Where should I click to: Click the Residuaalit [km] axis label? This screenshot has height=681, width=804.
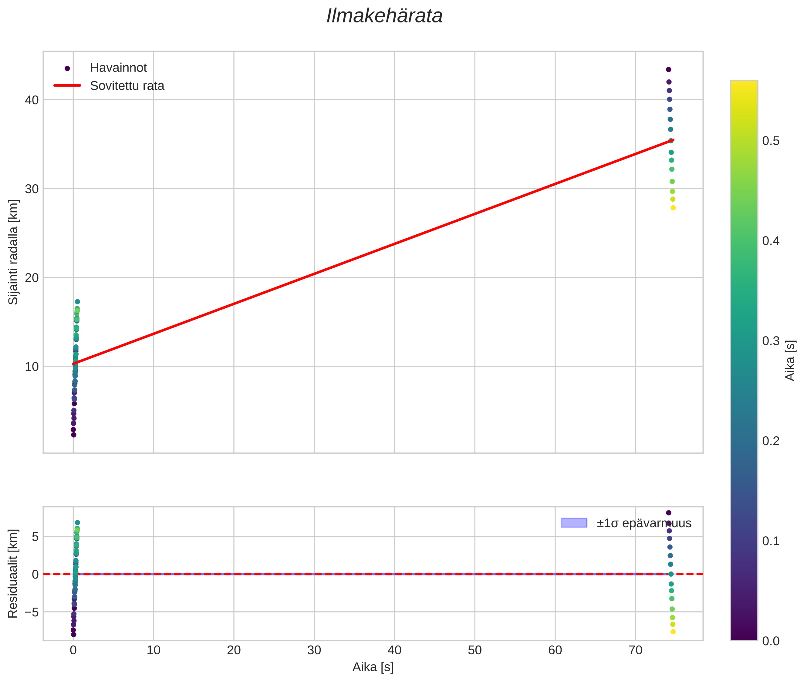[x=13, y=573]
